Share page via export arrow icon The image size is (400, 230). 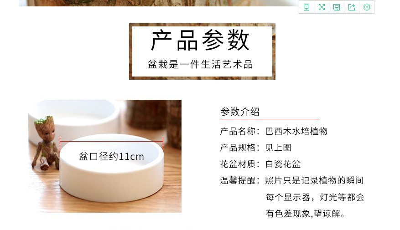[352, 7]
